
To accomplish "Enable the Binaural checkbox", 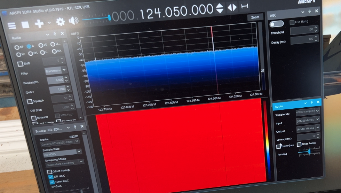I will (x=34, y=118).
